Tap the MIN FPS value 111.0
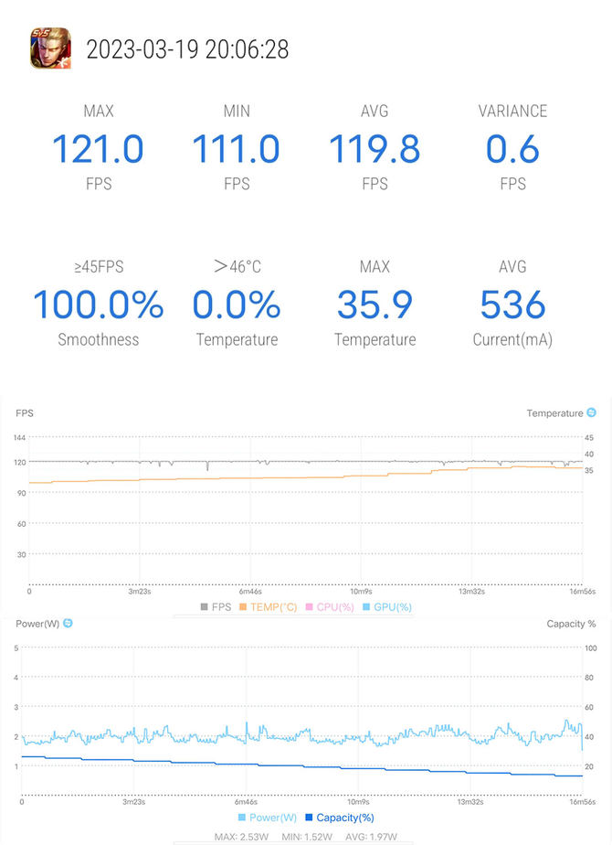 pyautogui.click(x=236, y=149)
